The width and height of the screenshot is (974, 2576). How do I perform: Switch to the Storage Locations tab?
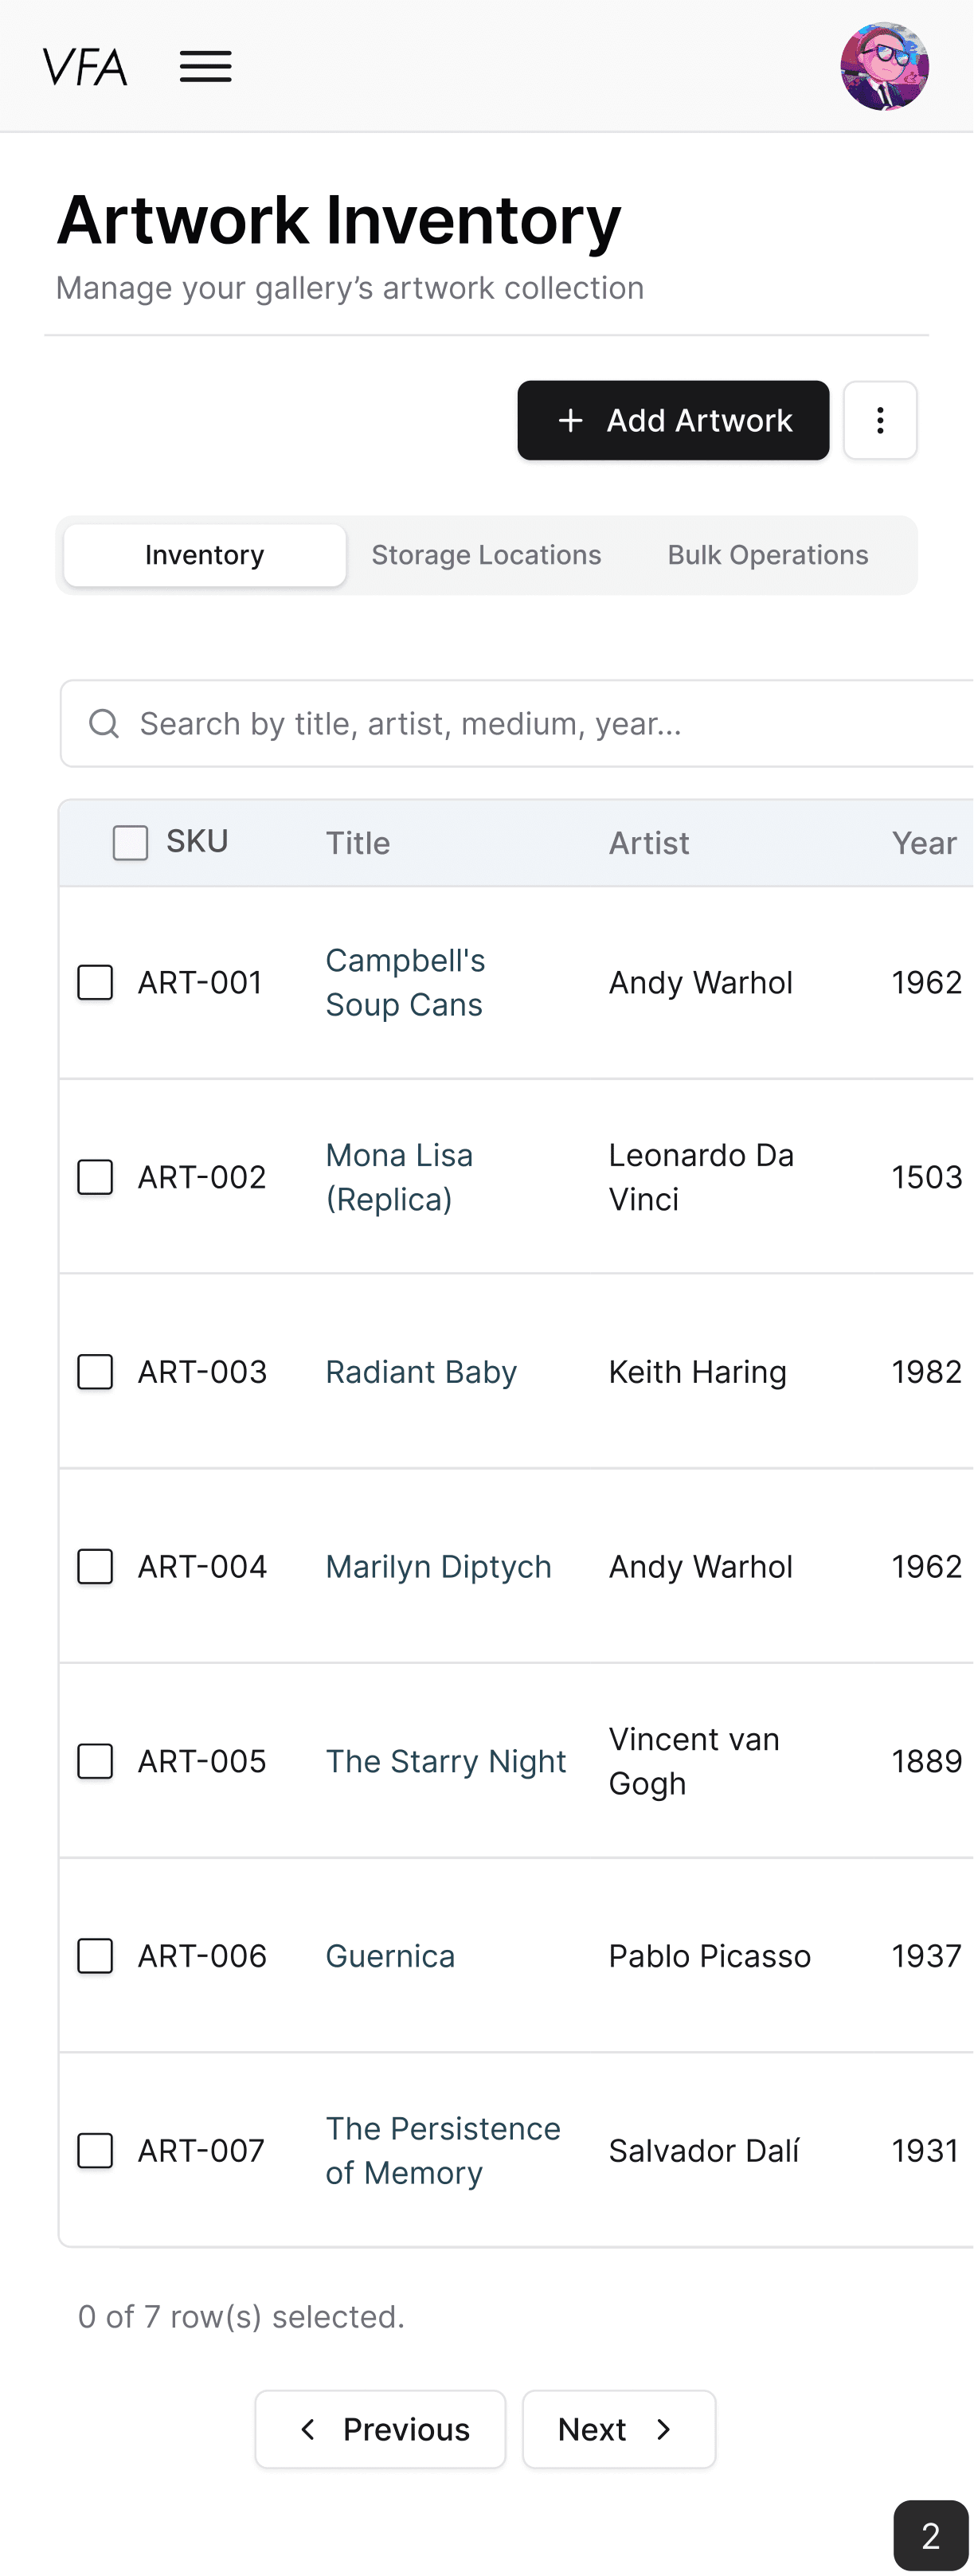486,555
